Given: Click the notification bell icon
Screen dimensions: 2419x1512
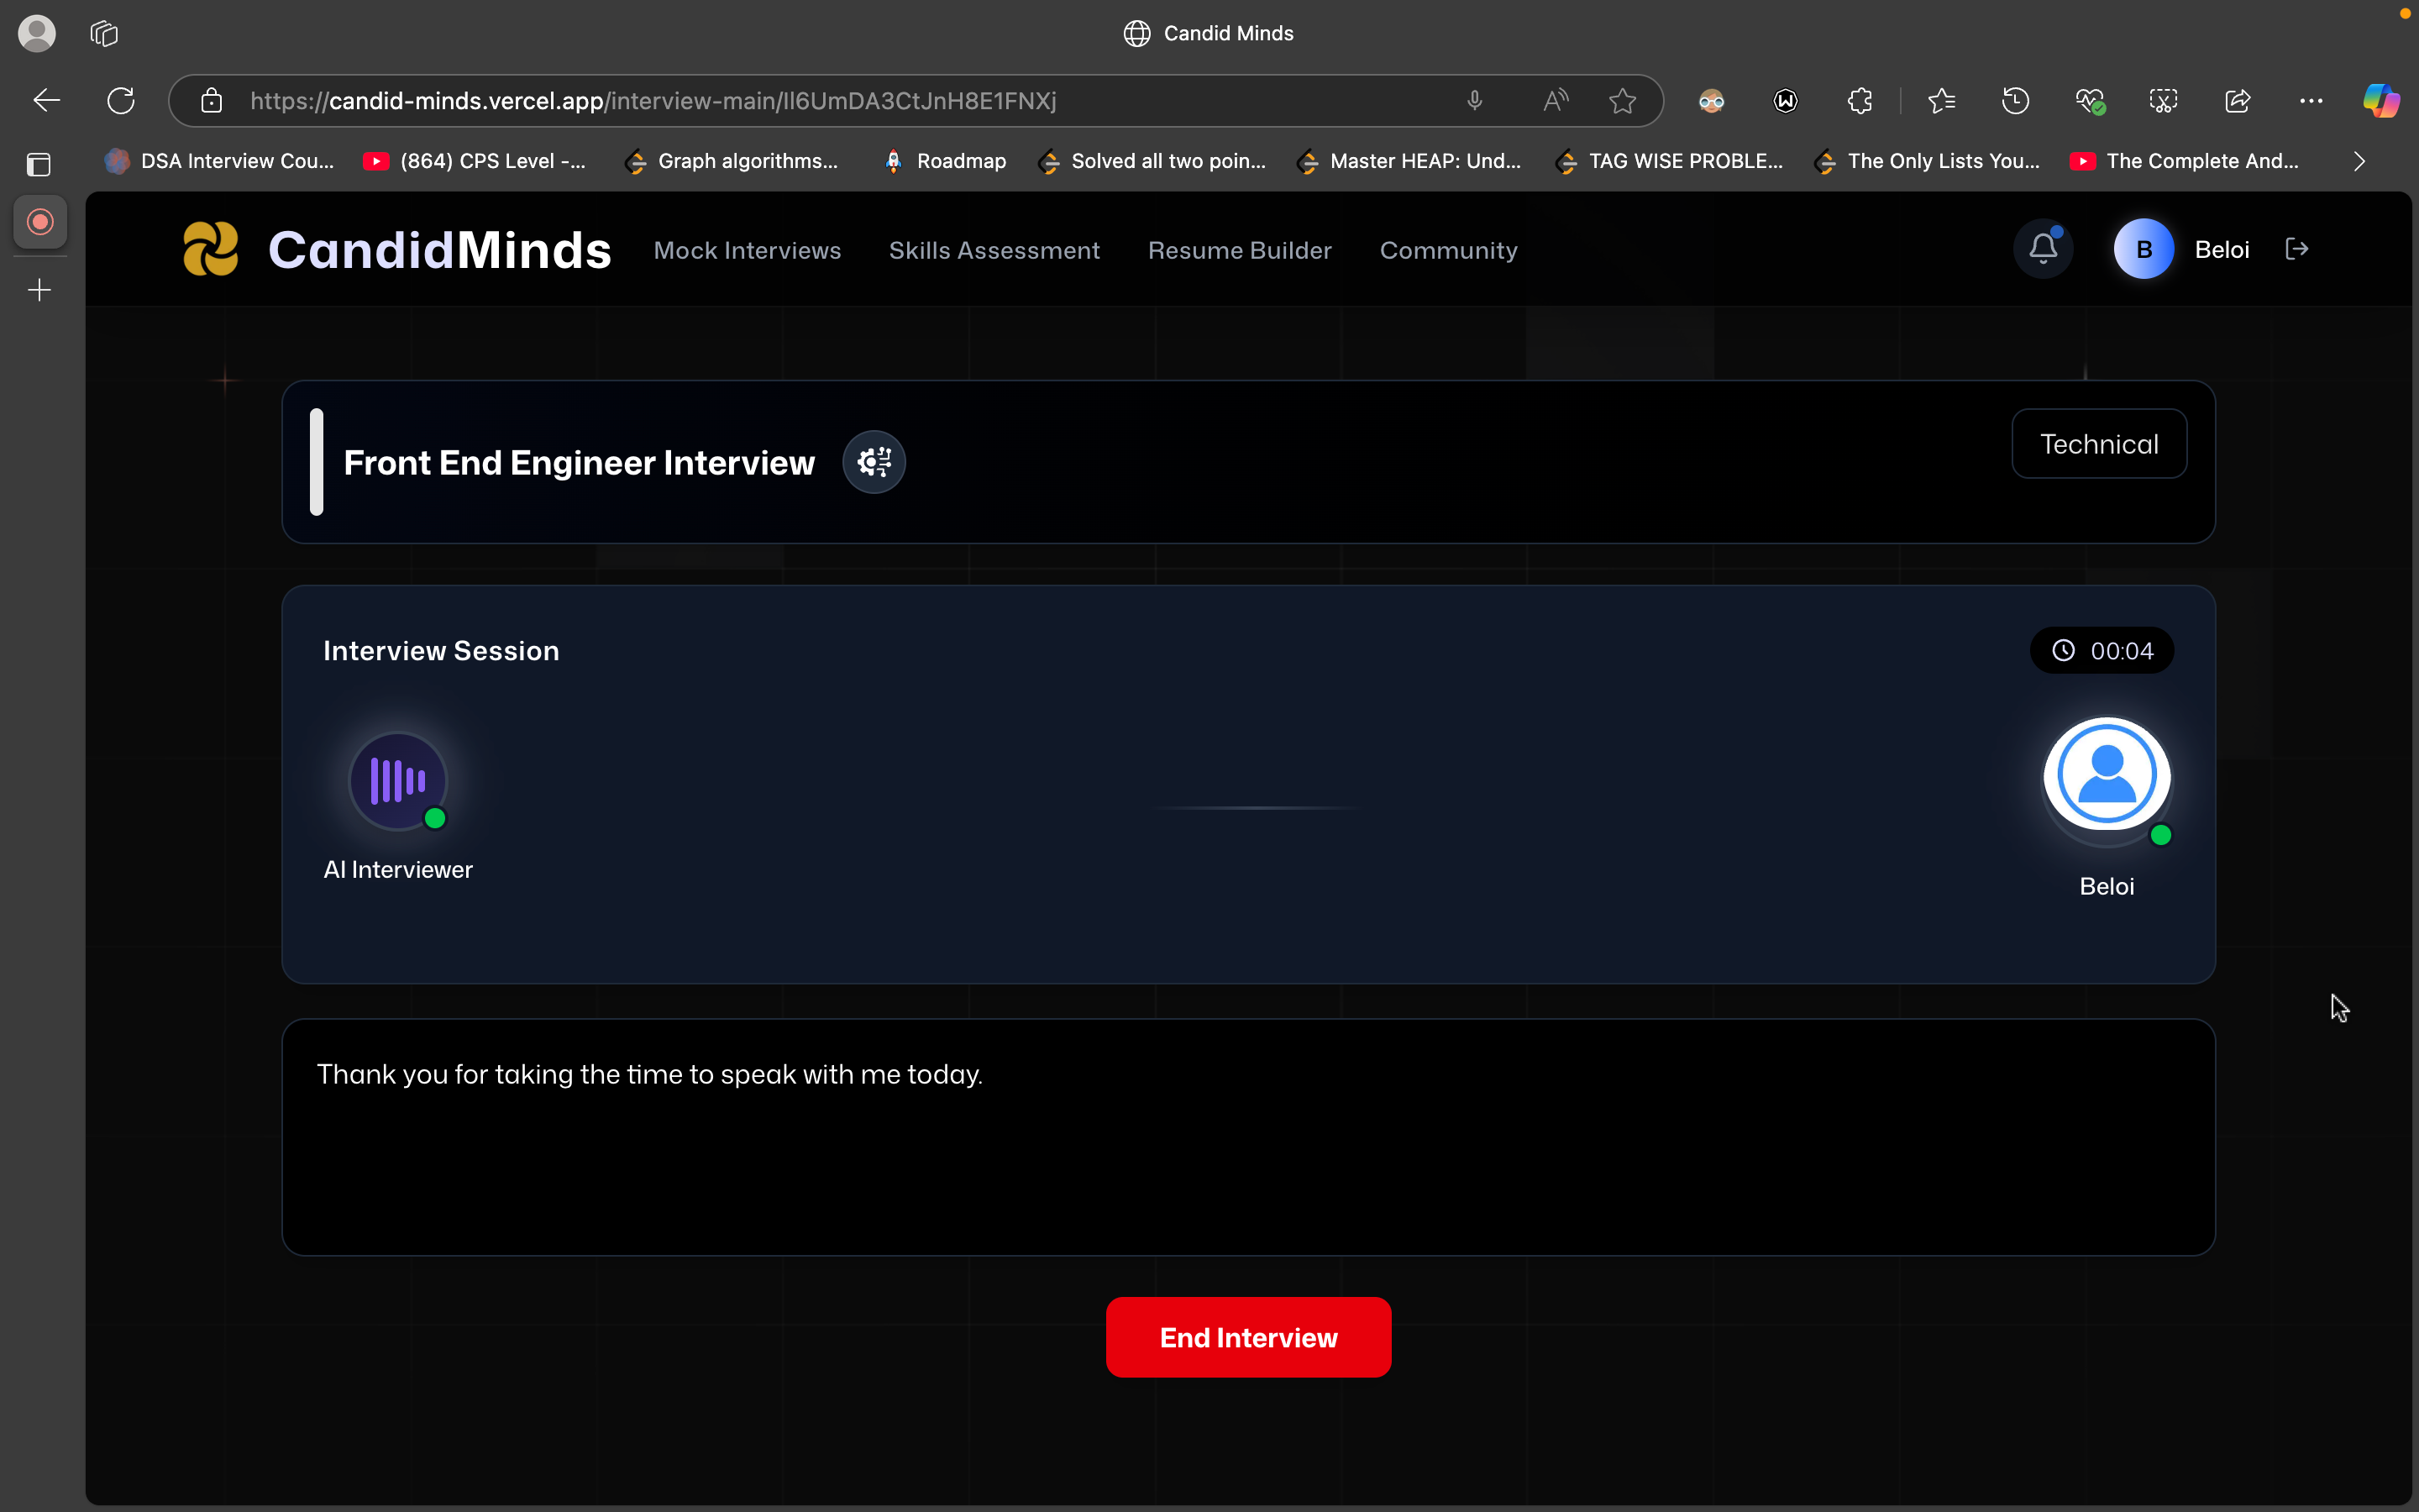Looking at the screenshot, I should coord(2044,249).
